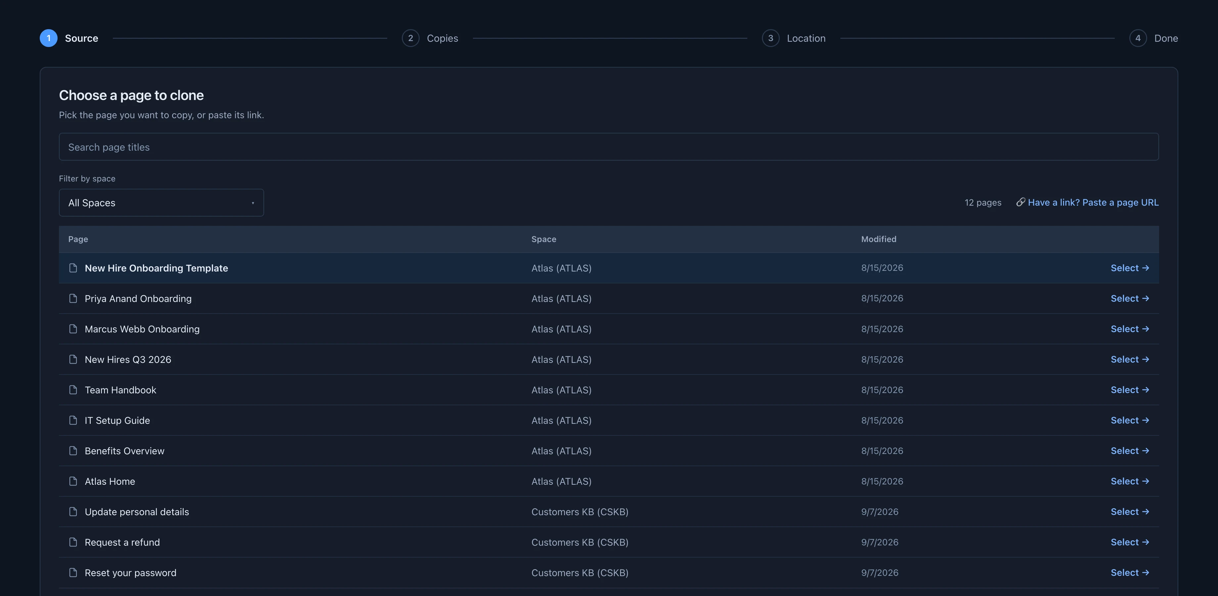The width and height of the screenshot is (1218, 596).
Task: Click page icon beside Priya Anand Onboarding
Action: [73, 298]
